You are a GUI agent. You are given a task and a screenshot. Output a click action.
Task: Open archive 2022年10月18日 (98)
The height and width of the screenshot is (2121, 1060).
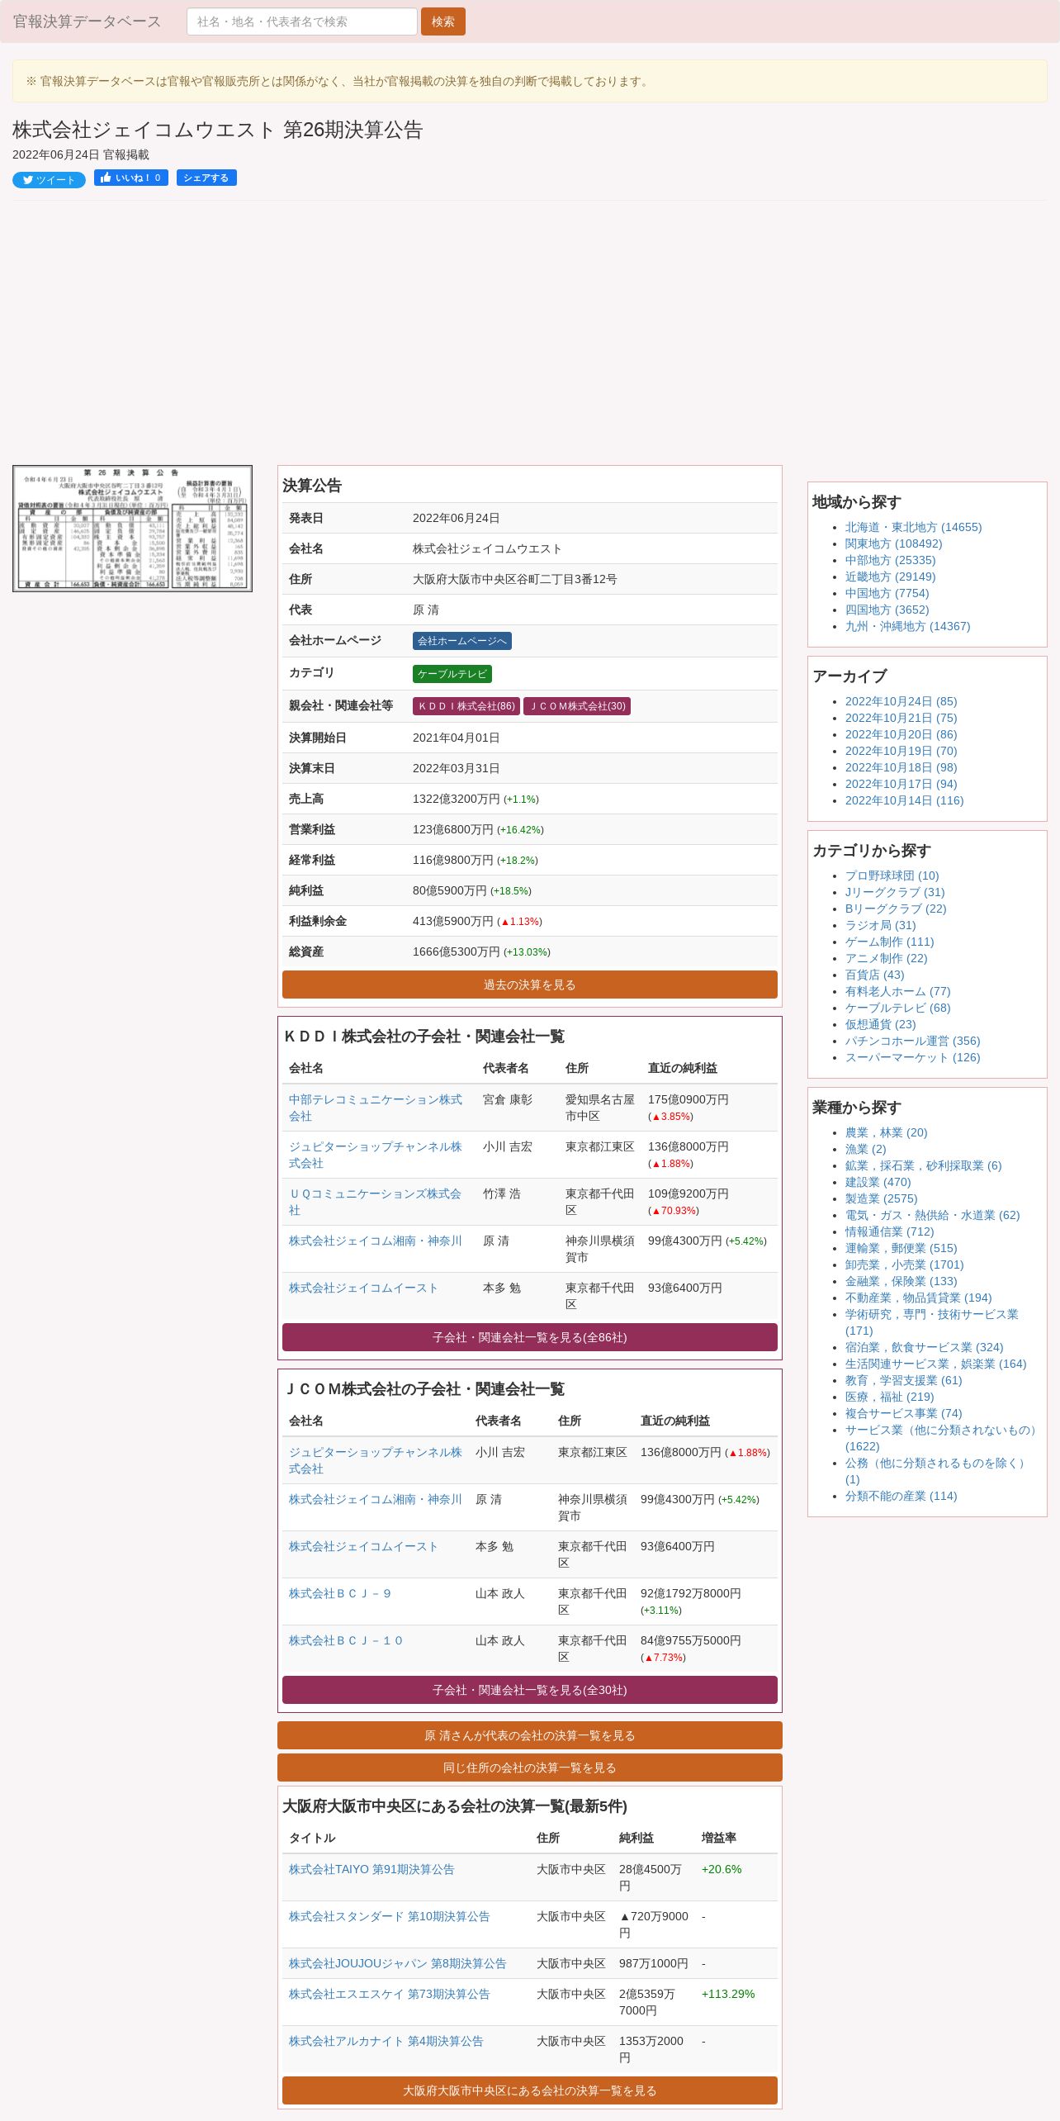tap(901, 767)
